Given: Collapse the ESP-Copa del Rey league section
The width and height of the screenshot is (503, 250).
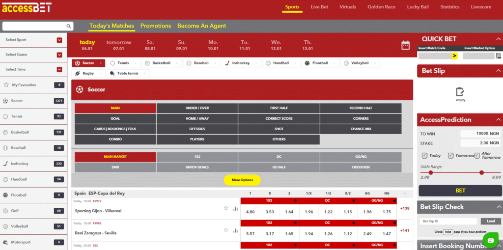Looking at the screenshot, I should [405, 194].
